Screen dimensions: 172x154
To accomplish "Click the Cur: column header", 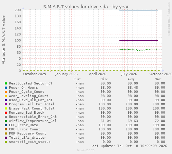I will click(x=78, y=79).
